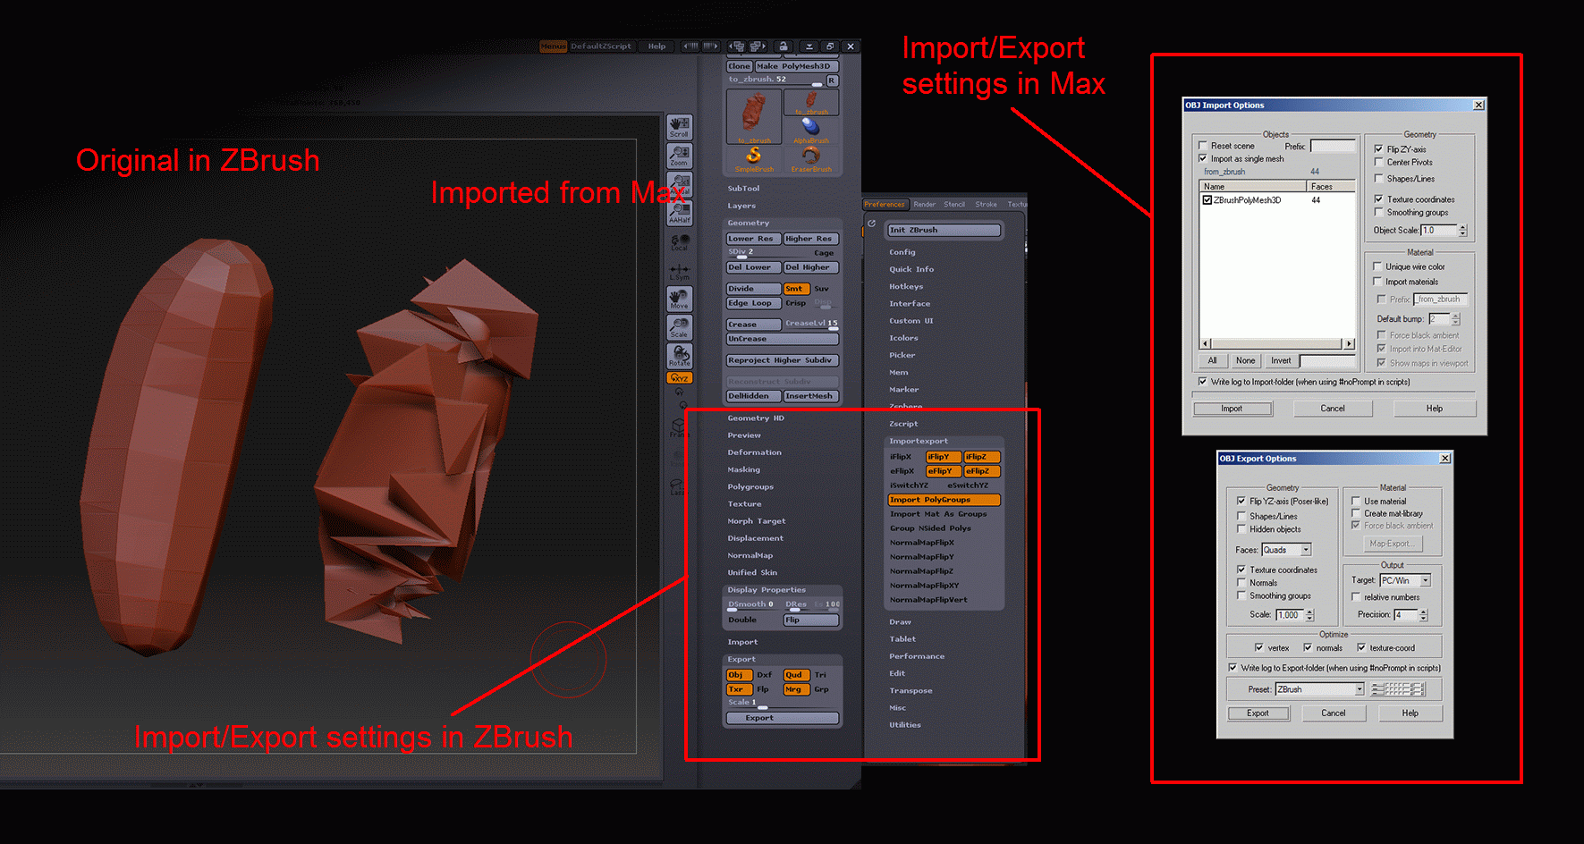Viewport: 1584px width, 844px height.
Task: Enable Smoothing groups in Export Options
Action: [x=1241, y=595]
